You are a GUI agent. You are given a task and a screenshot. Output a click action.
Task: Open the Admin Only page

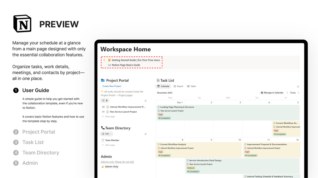point(112,167)
